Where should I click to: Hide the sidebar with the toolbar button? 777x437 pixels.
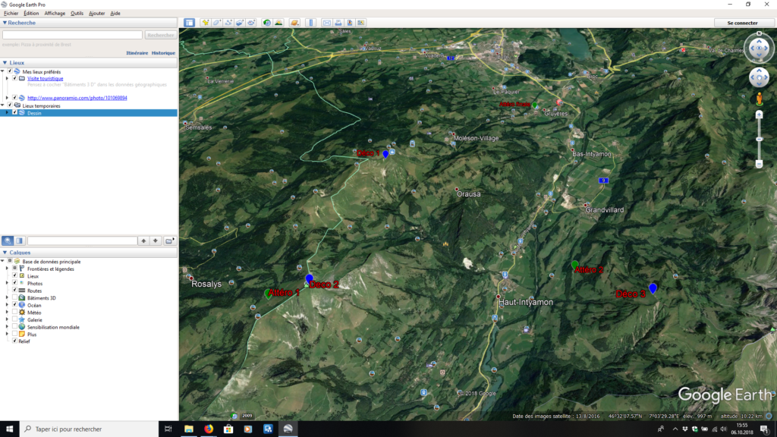click(189, 23)
